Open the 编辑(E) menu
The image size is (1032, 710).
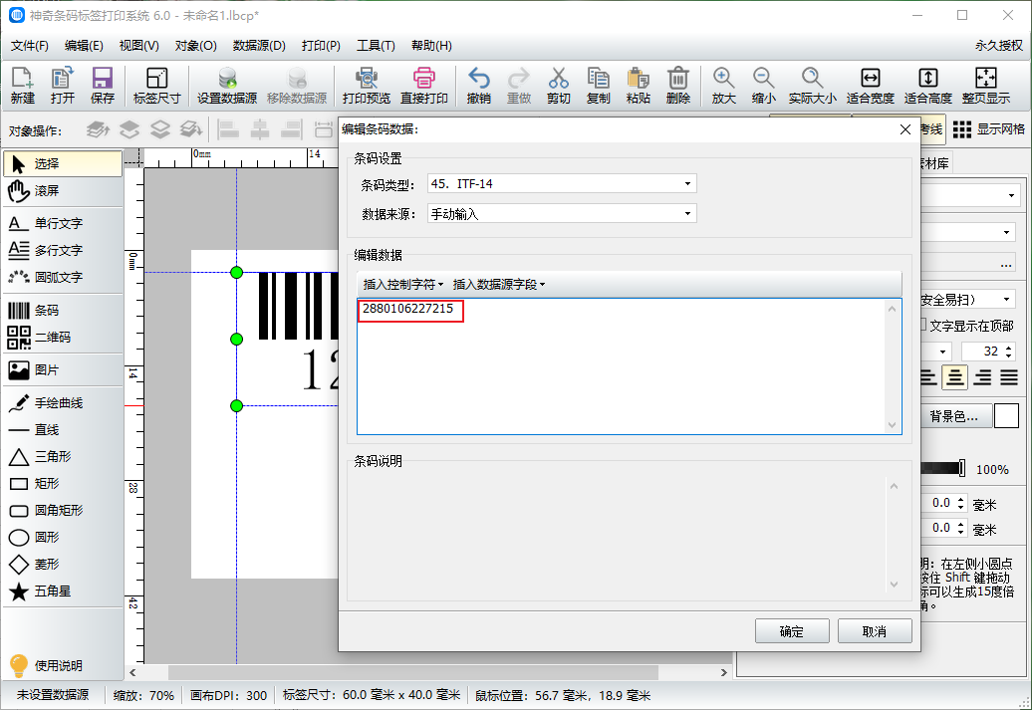pyautogui.click(x=84, y=46)
